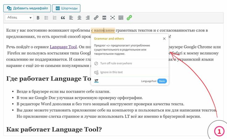
Task: Click the Basic badge in LanguageTool popup
Action: [x=162, y=81]
